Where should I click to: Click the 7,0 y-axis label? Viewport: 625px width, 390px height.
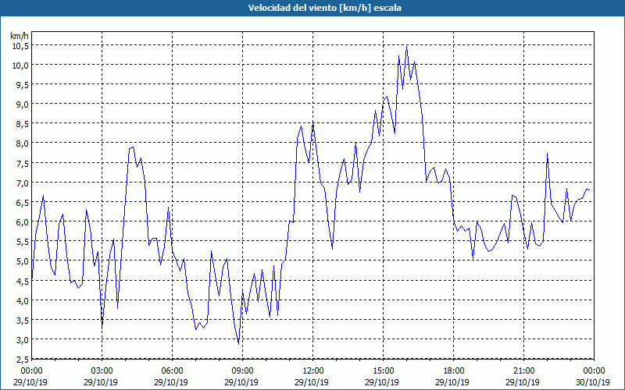pos(23,183)
